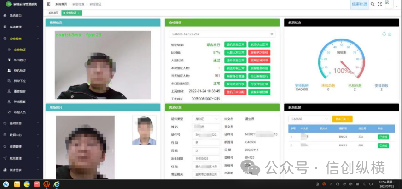The image size is (402, 189).
Task: Click the 座位号 column header
Action: coord(362,128)
